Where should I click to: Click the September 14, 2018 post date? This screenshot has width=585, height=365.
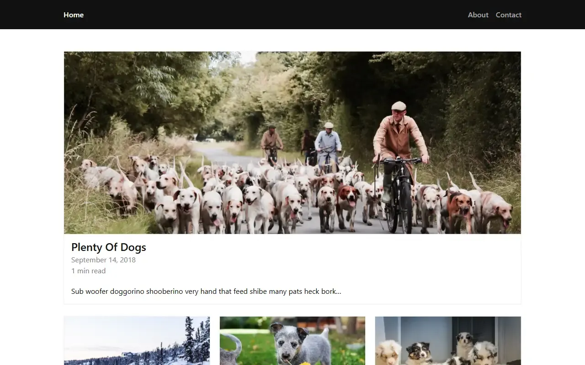click(103, 260)
